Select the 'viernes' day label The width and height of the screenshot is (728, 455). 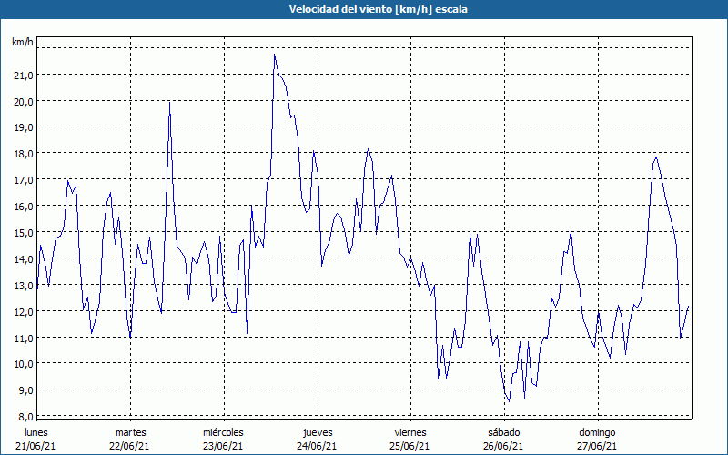pos(410,432)
